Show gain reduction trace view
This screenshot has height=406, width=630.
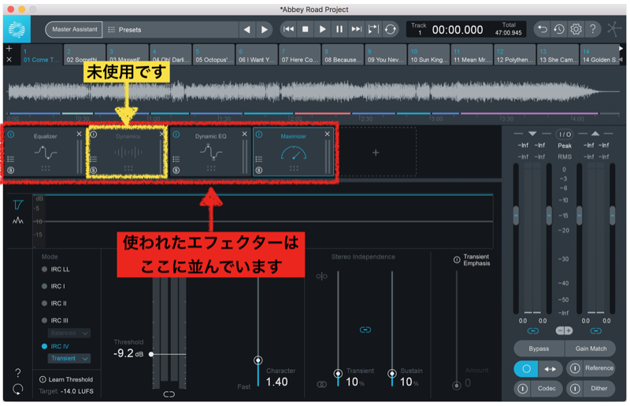coord(17,205)
